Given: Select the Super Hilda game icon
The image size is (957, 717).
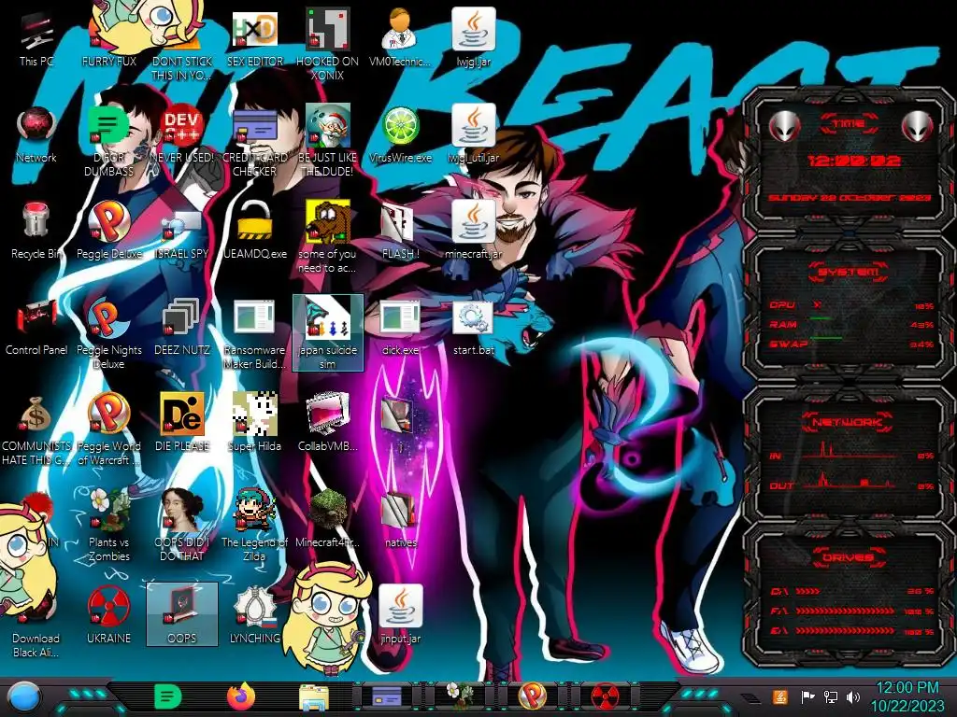Looking at the screenshot, I should coord(254,423).
